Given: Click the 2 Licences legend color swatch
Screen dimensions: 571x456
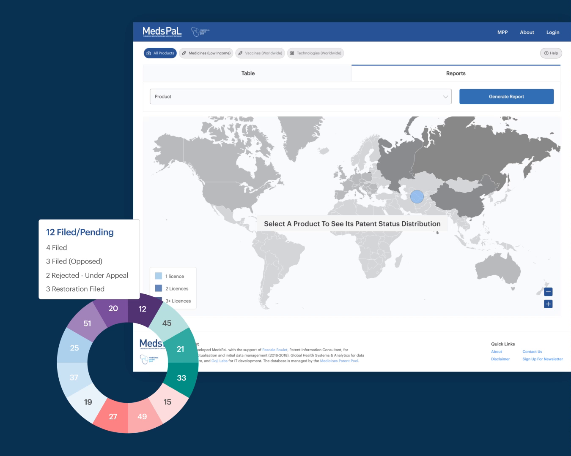Looking at the screenshot, I should (159, 288).
